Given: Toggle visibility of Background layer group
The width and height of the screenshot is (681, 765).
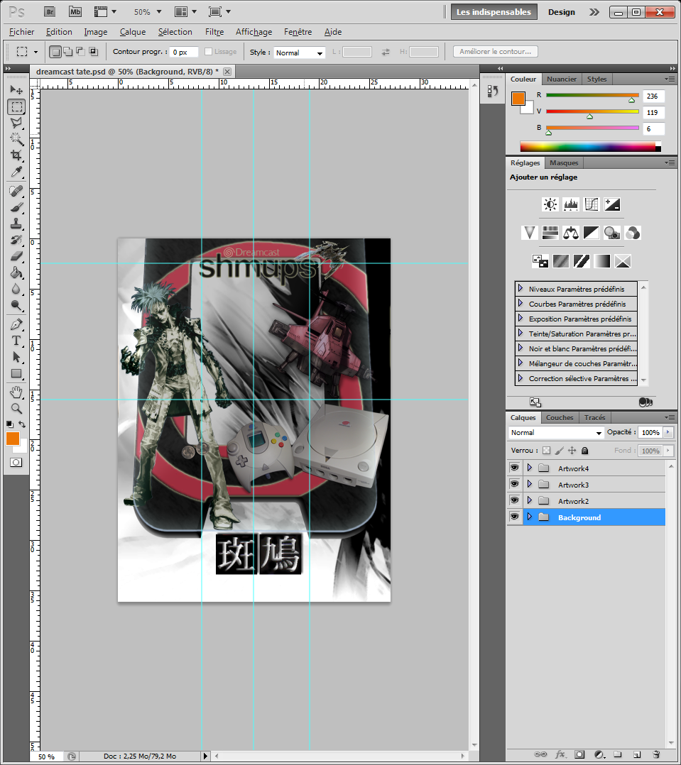Looking at the screenshot, I should pos(514,517).
